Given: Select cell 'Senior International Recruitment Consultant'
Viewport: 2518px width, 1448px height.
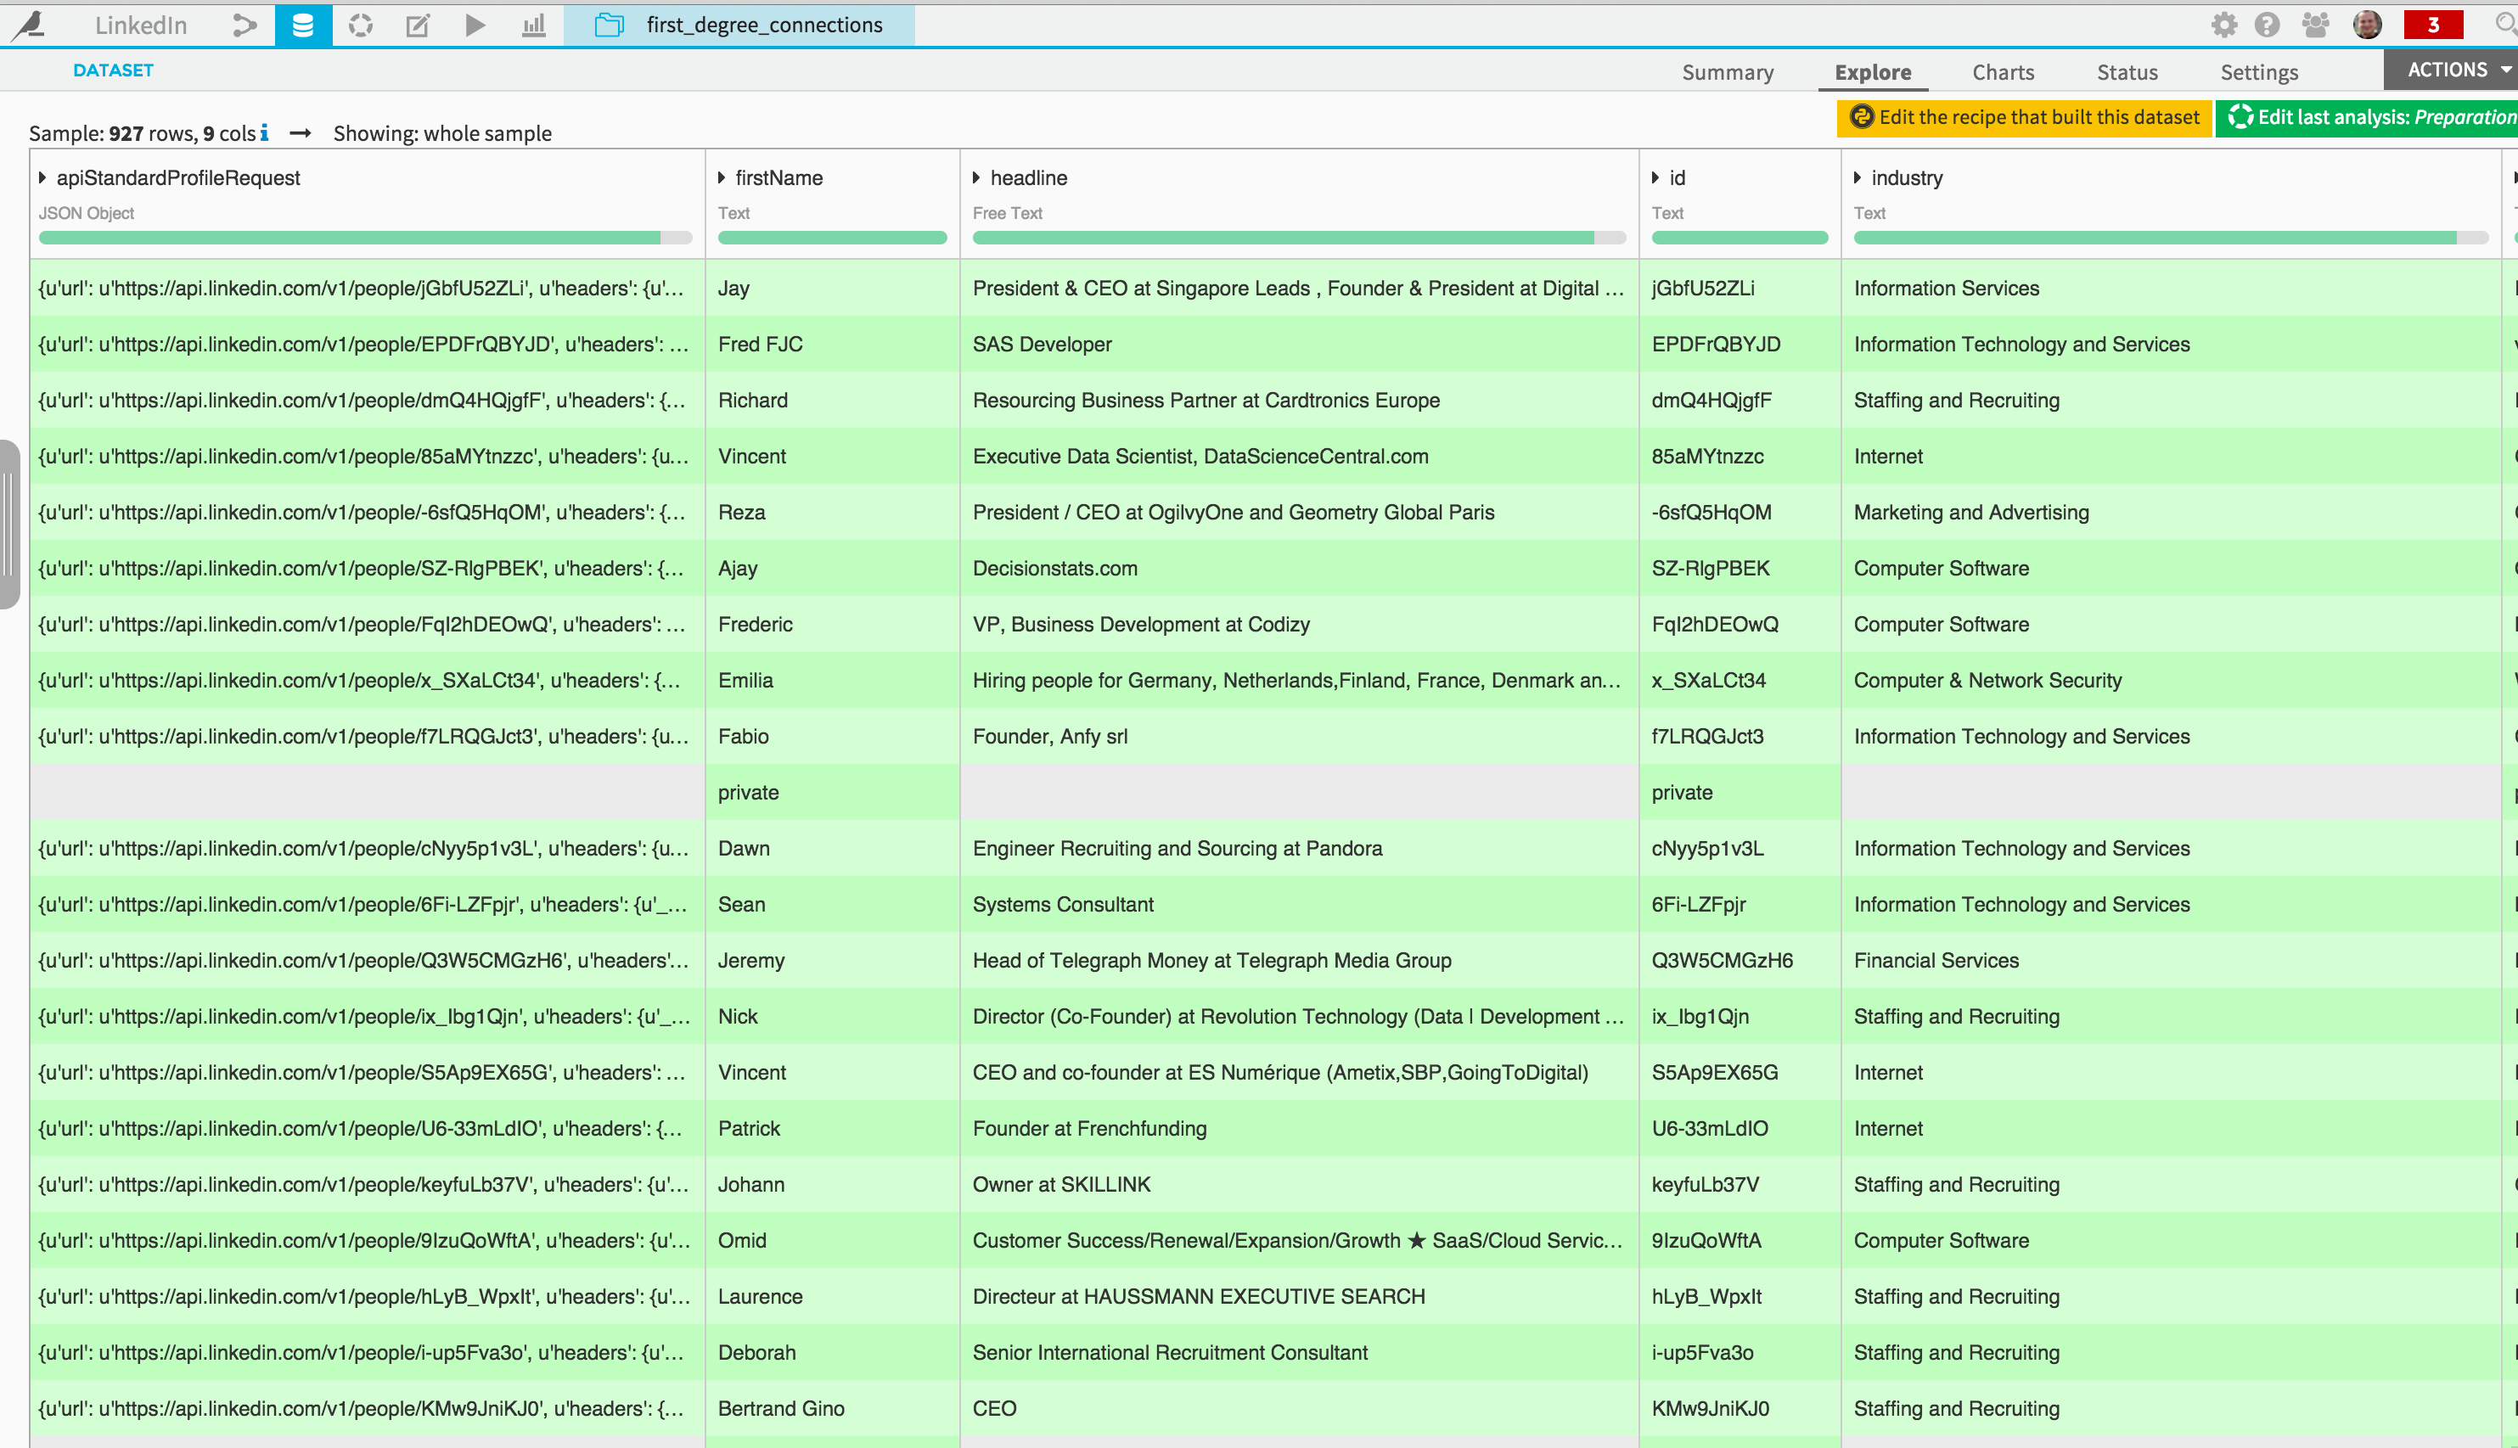Looking at the screenshot, I should click(1299, 1353).
